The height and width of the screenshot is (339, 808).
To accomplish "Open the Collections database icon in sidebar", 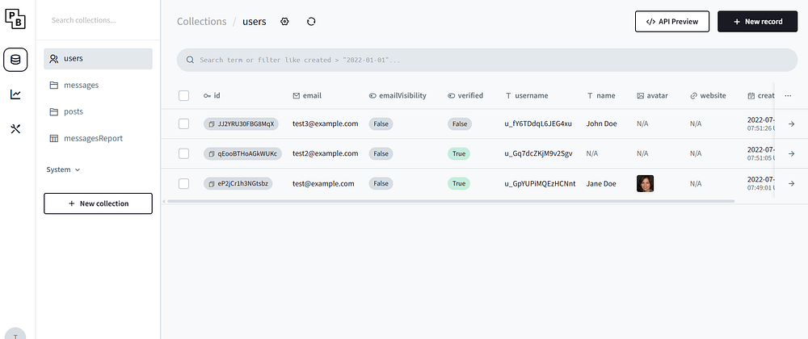I will [15, 59].
